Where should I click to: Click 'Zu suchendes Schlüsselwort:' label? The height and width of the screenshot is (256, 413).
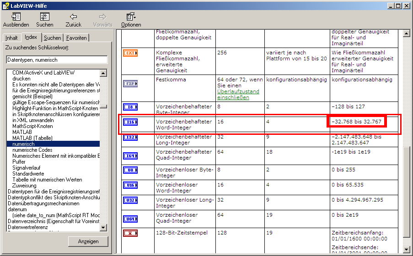pos(37,48)
